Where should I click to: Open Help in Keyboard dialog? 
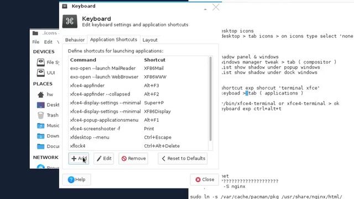pyautogui.click(x=76, y=180)
